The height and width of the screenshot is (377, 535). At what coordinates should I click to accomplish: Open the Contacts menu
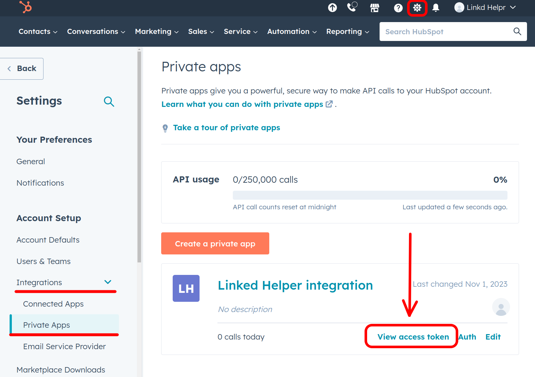tap(38, 31)
